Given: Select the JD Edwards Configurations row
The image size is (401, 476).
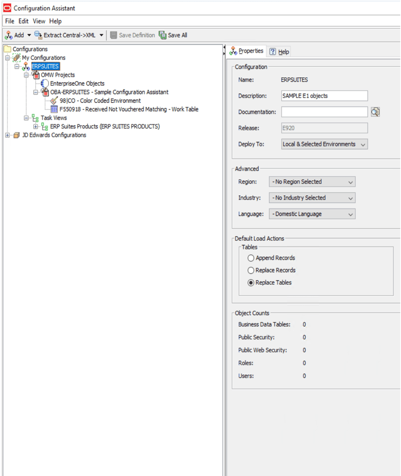Looking at the screenshot, I should [54, 135].
